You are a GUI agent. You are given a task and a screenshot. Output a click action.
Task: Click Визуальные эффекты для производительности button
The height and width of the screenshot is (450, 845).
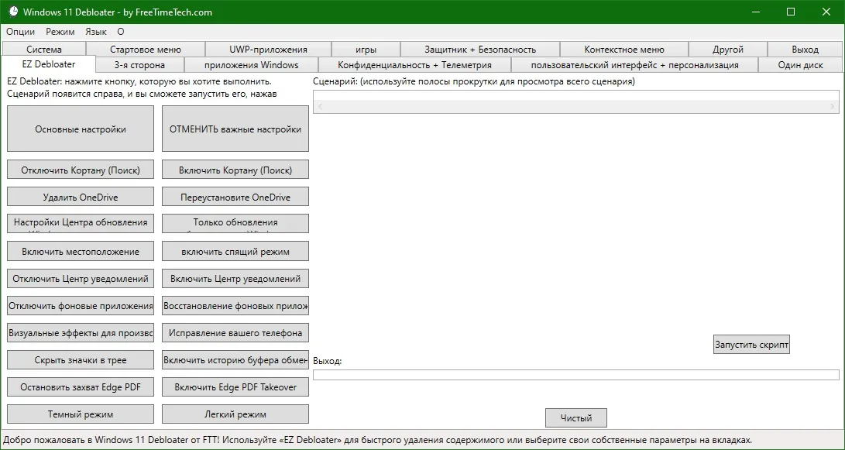tap(81, 332)
